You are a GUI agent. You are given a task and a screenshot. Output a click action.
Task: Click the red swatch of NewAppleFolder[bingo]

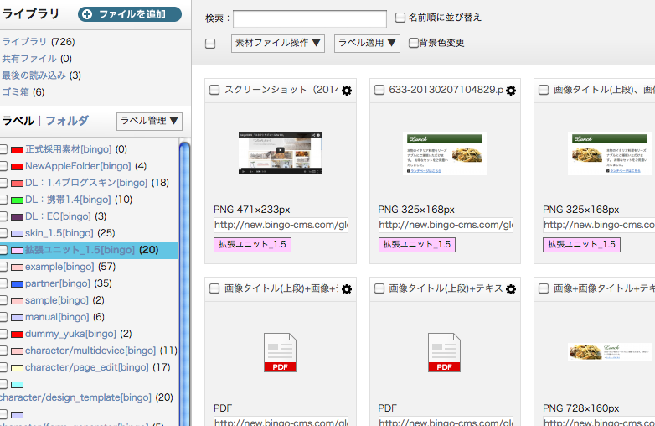click(17, 167)
